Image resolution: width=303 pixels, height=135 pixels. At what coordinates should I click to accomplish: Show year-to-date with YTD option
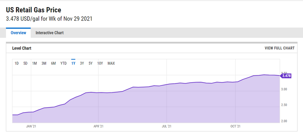[64, 63]
